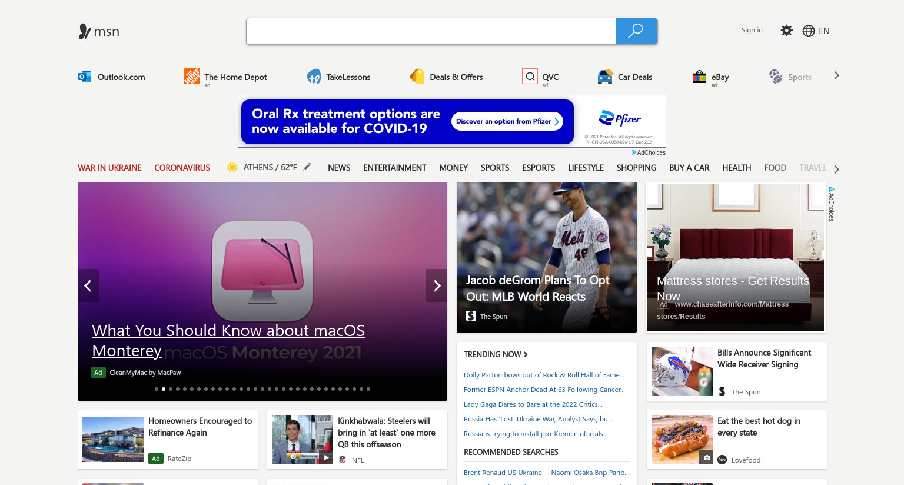Select the second carousel dot
The height and width of the screenshot is (485, 904).
[x=164, y=389]
